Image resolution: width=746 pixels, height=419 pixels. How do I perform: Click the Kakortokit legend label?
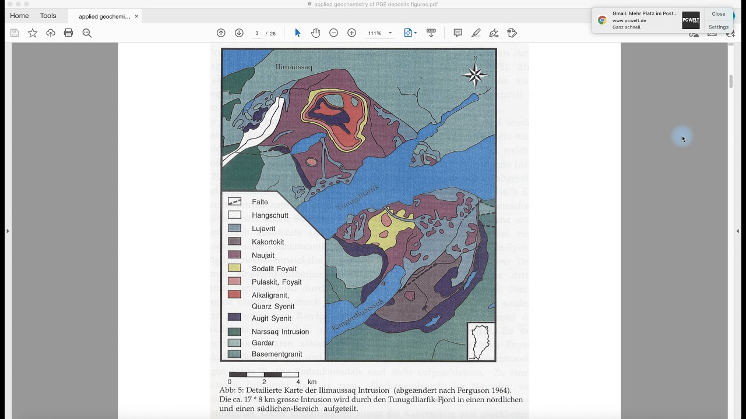coord(268,242)
